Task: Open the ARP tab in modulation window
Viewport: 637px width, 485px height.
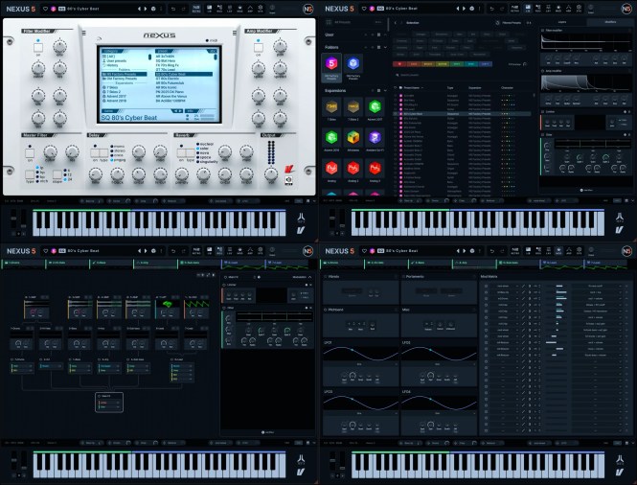Action: click(569, 251)
